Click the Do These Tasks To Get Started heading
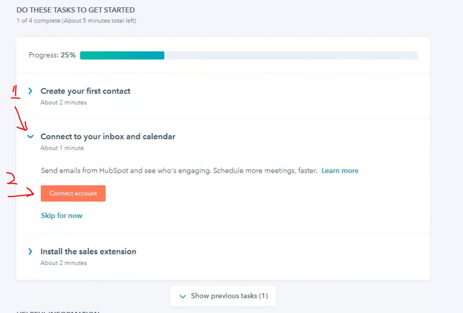Viewport: 463px width, 313px height. click(76, 10)
